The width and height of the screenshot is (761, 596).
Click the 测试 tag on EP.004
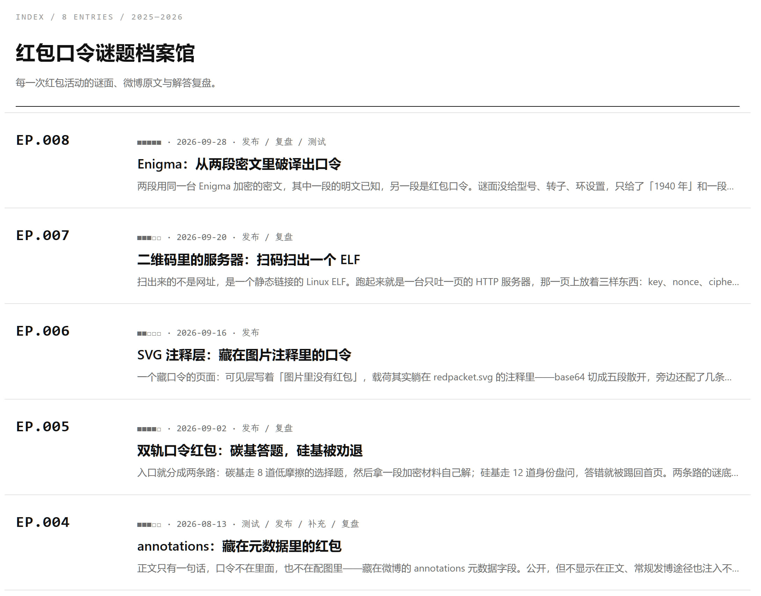tap(251, 524)
